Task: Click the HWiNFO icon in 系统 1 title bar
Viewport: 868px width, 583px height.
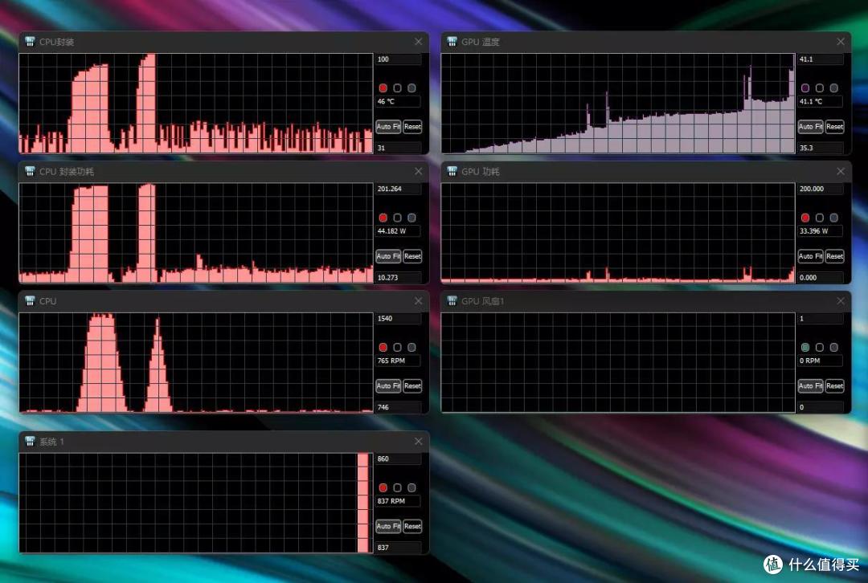Action: [x=30, y=442]
